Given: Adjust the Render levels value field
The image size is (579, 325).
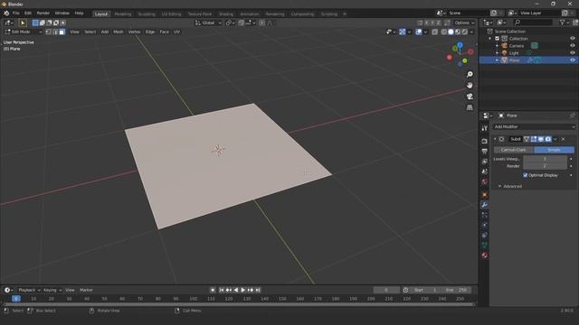Looking at the screenshot, I should point(545,166).
